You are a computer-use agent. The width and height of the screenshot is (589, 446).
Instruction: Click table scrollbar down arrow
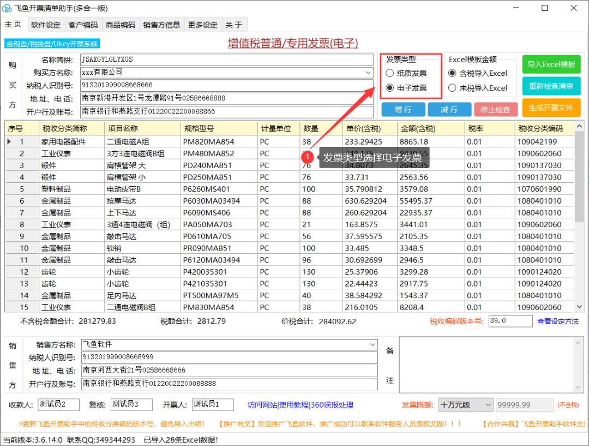579,307
